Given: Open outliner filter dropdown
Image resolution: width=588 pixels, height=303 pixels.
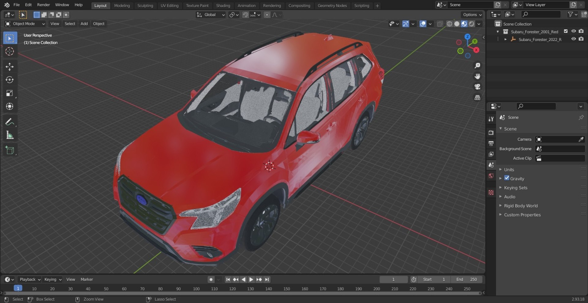Looking at the screenshot, I should [572, 14].
